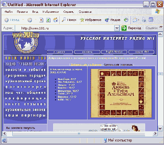Open the Back button history dropdown arrow
Viewport: 164px width, 145px height.
23,20
